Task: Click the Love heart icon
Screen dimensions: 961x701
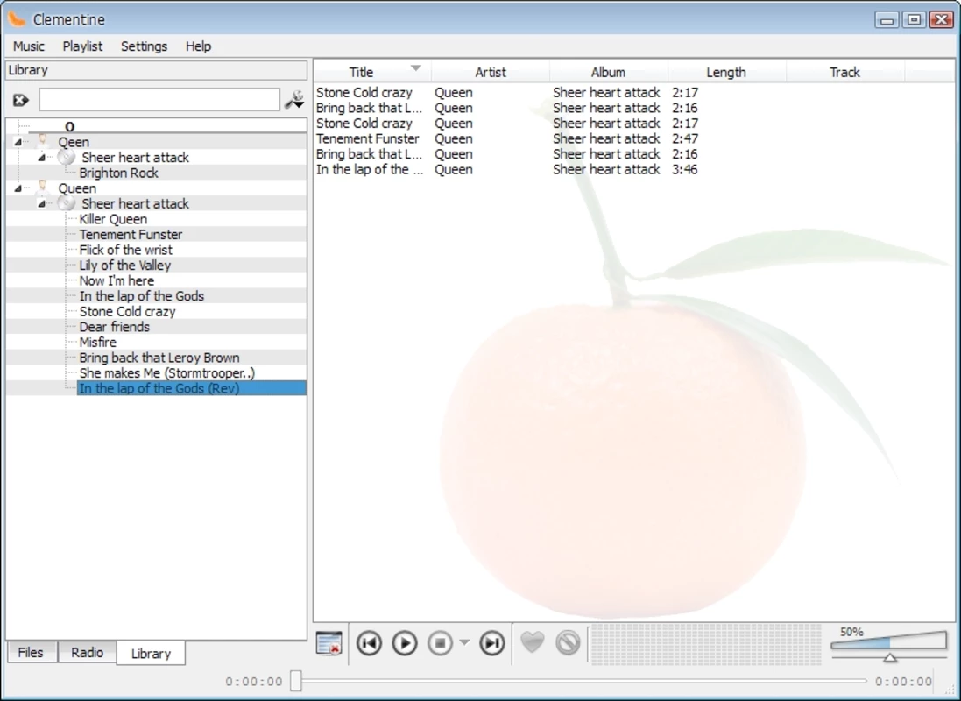Action: 532,643
